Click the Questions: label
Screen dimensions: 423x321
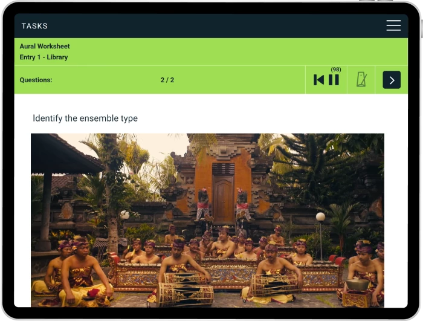36,80
